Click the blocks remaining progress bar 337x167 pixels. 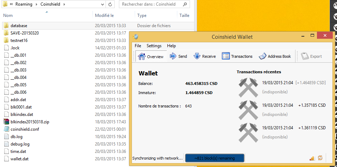pyautogui.click(x=215, y=158)
